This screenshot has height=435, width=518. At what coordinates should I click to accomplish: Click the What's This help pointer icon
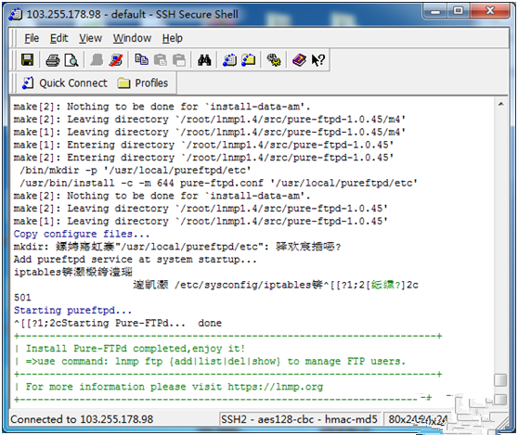(318, 60)
